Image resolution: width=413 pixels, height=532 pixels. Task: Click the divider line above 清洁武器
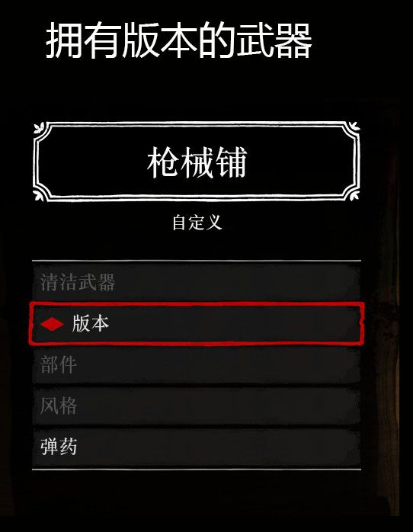pos(197,261)
